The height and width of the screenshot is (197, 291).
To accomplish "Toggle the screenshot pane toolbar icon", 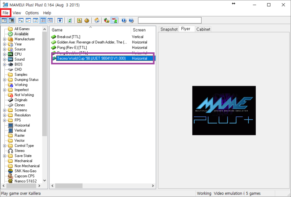I will (x=11, y=20).
